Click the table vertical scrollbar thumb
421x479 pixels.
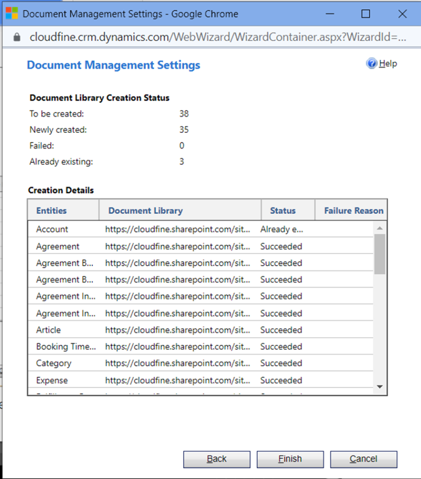380,254
